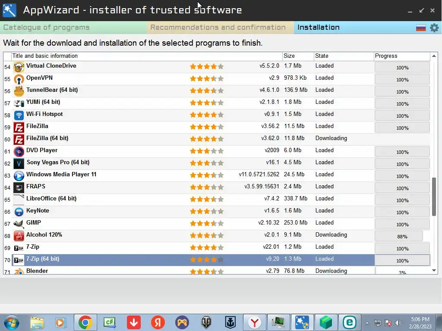The width and height of the screenshot is (442, 331).
Task: Sort by the Progress column header
Action: tap(402, 56)
